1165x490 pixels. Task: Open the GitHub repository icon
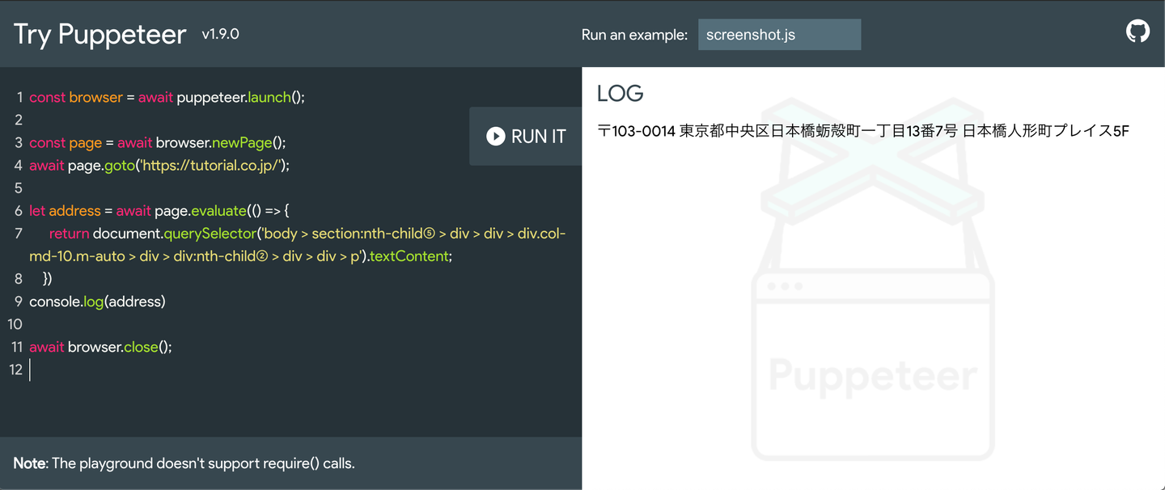pyautogui.click(x=1137, y=32)
